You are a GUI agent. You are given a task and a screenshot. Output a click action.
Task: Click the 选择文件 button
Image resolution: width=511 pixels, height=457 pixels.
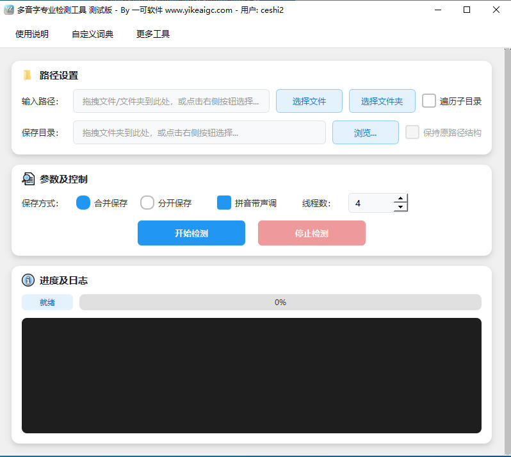[x=309, y=101]
